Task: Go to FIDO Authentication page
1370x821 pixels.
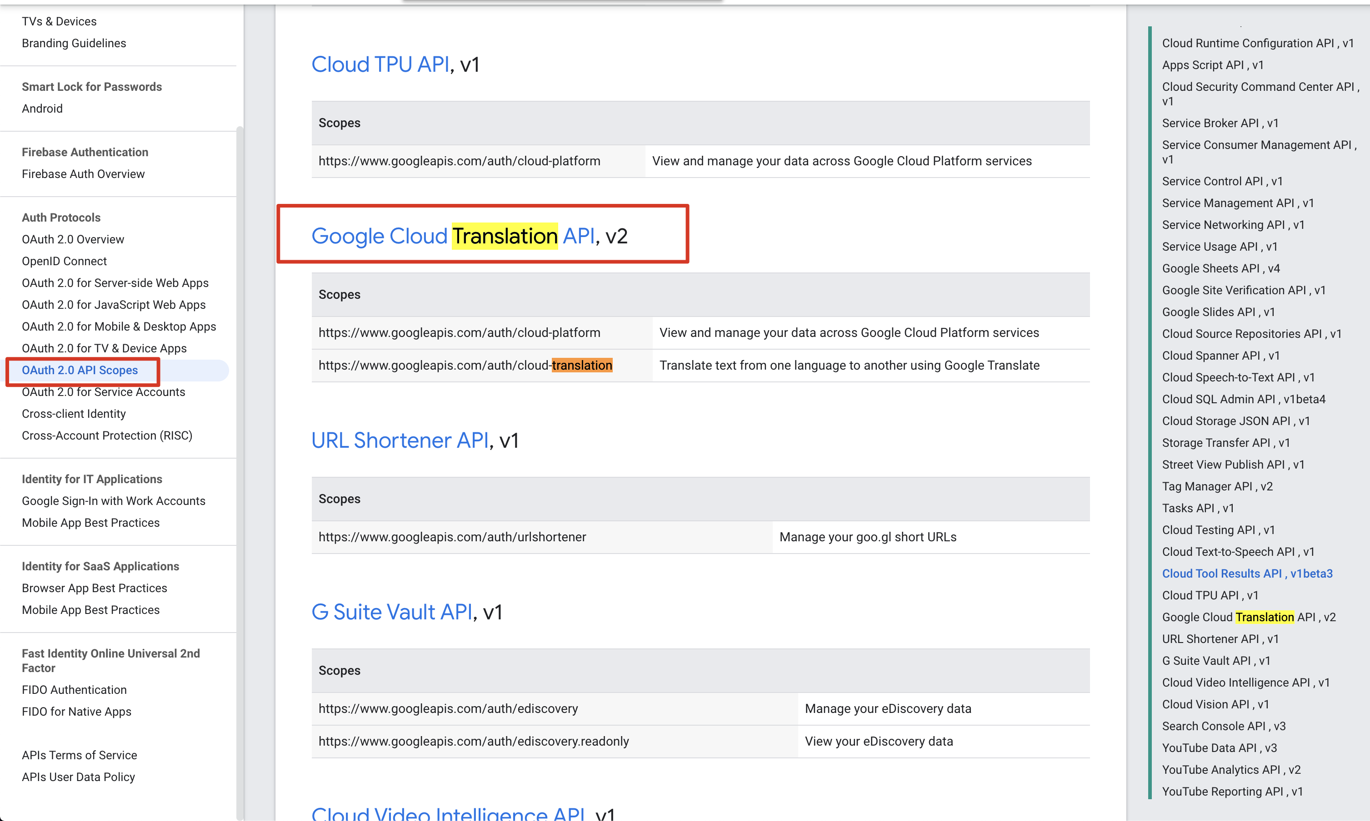Action: (x=74, y=690)
